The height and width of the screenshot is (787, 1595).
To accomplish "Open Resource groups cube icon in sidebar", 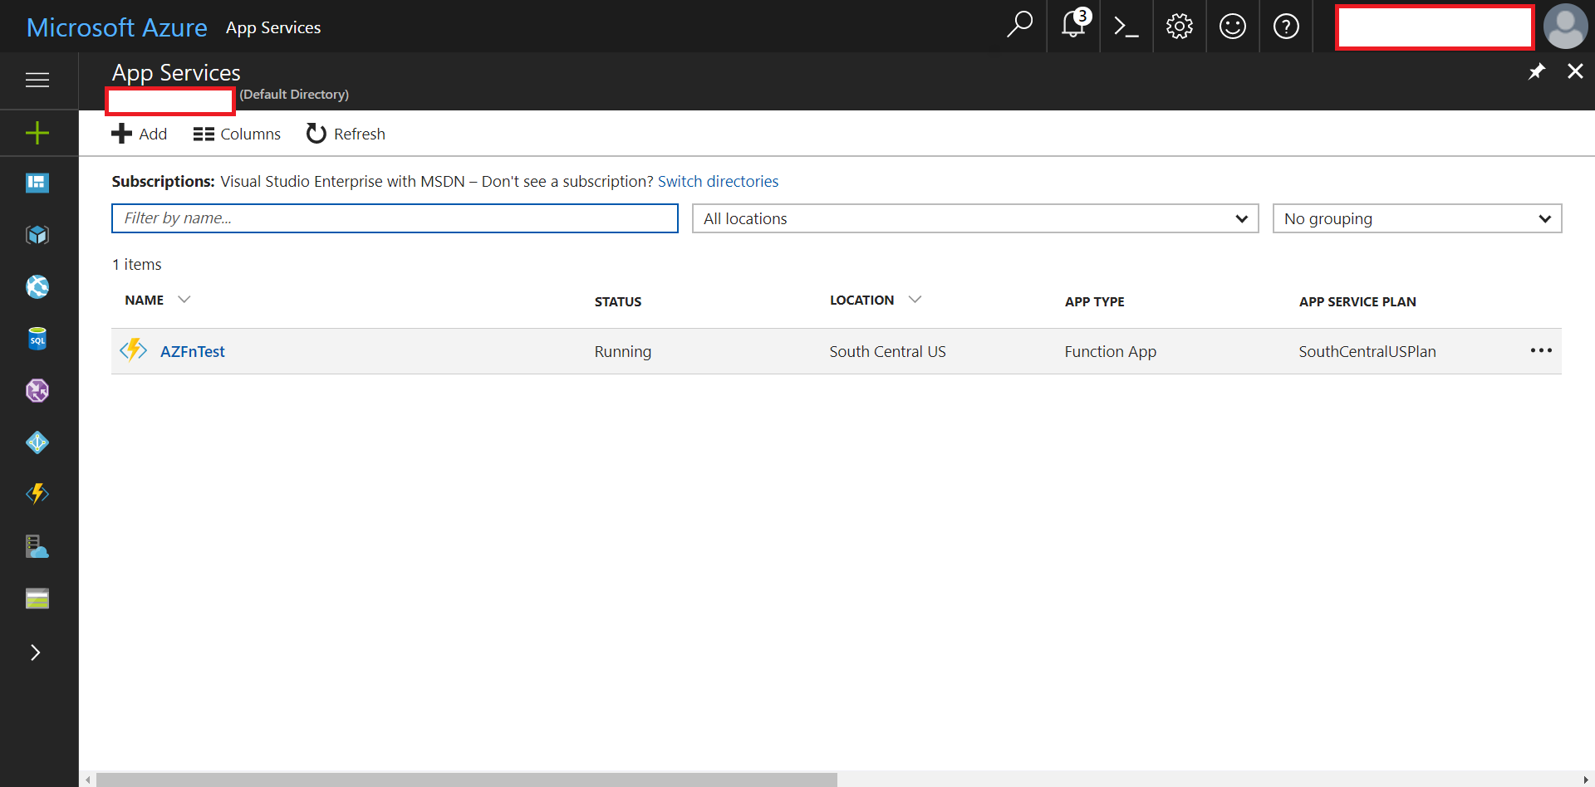I will 37,235.
